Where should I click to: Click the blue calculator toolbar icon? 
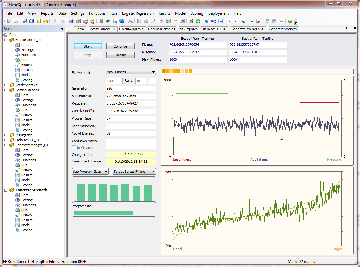point(267,21)
